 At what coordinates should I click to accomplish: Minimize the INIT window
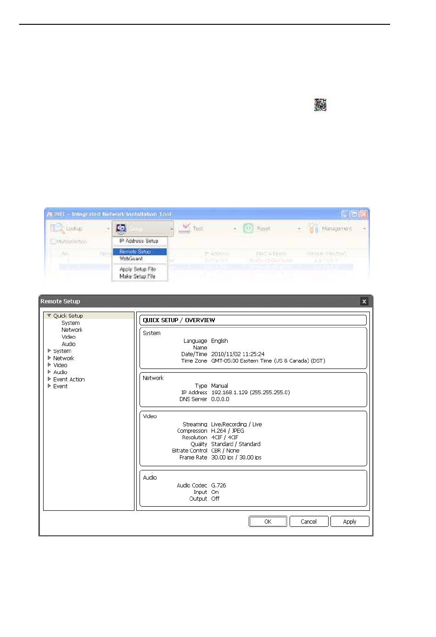pyautogui.click(x=345, y=214)
